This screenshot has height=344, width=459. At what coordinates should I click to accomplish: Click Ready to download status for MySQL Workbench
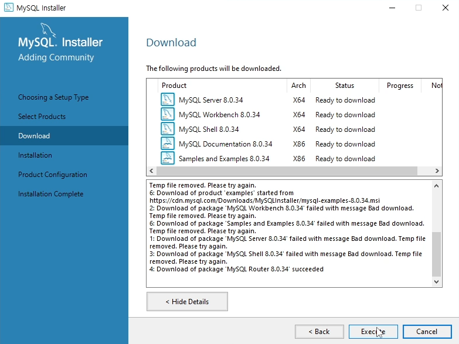345,115
